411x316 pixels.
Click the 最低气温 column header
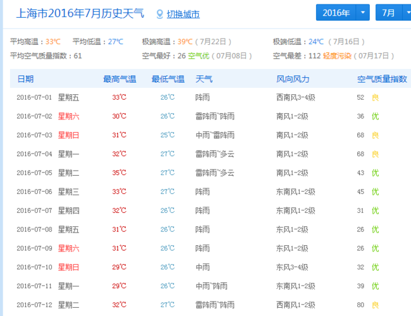click(168, 79)
